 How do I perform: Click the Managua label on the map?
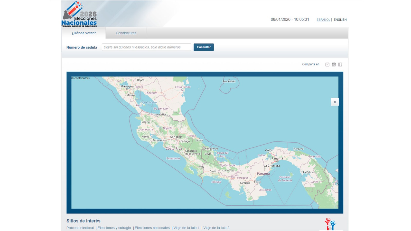coord(127,86)
